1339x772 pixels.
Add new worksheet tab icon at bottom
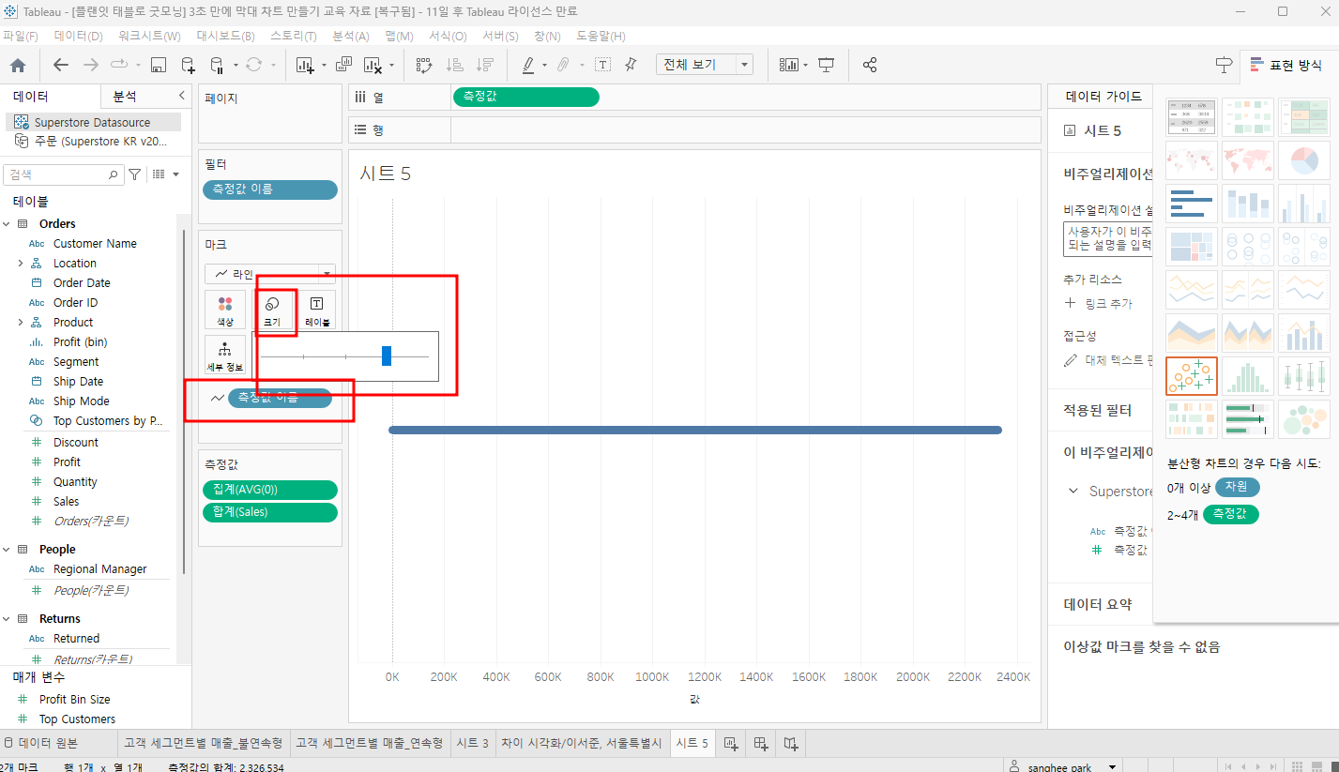tap(731, 743)
